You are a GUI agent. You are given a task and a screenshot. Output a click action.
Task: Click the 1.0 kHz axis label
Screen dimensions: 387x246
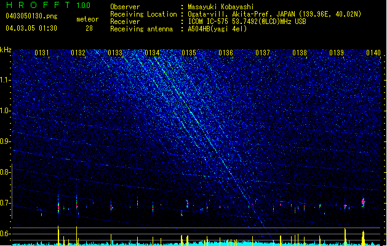[6, 111]
